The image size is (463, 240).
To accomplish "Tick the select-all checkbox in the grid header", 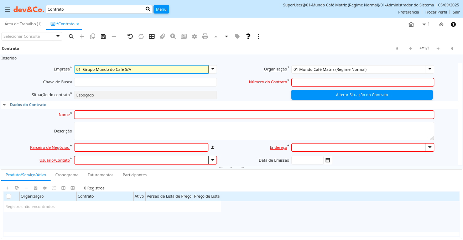I will 9,196.
